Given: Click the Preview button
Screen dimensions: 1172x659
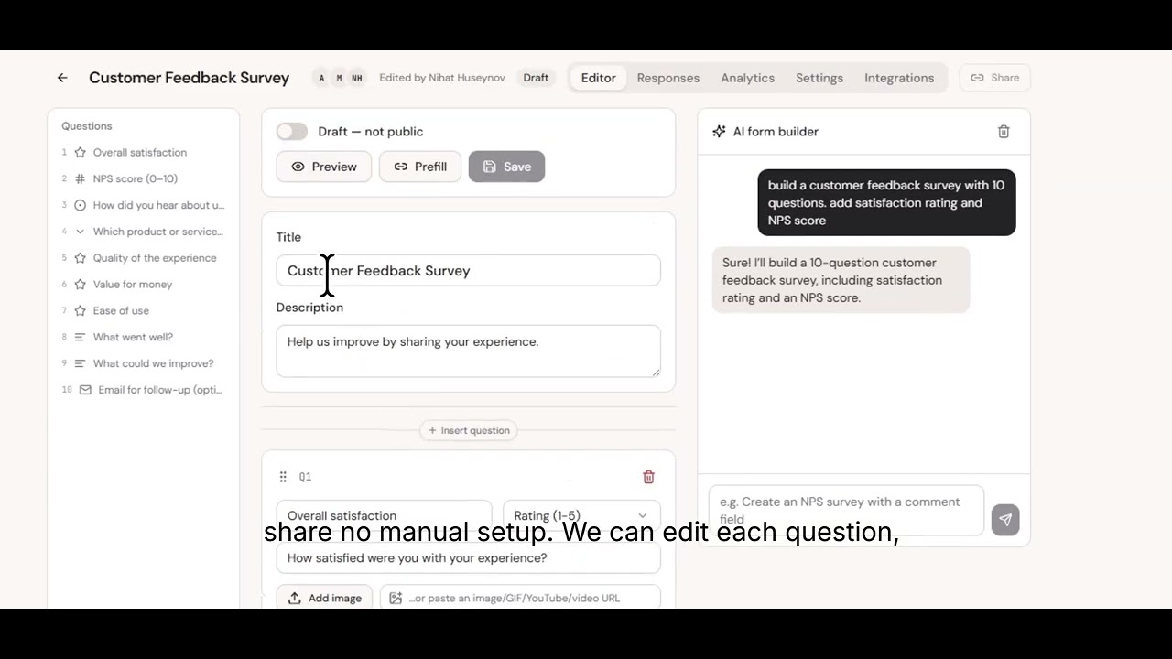Looking at the screenshot, I should pyautogui.click(x=324, y=167).
